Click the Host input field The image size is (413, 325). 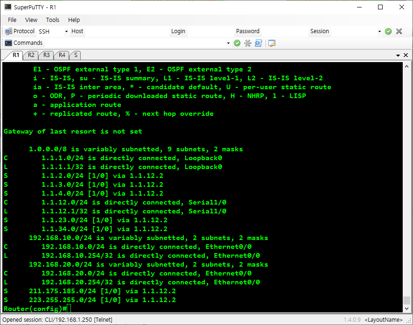coord(126,31)
